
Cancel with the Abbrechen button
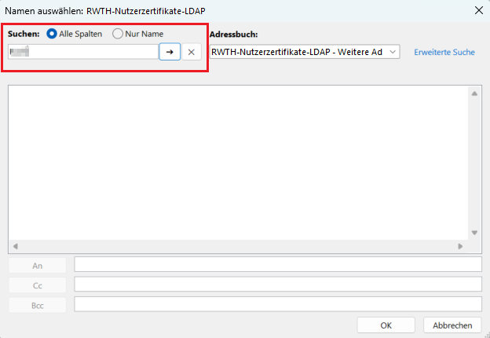(x=452, y=325)
